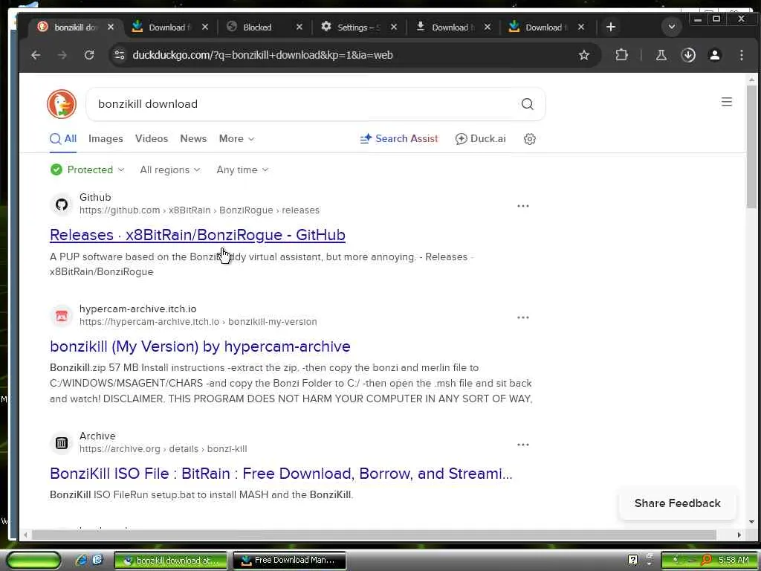
Task: Click the browser back arrow
Action: click(x=36, y=55)
